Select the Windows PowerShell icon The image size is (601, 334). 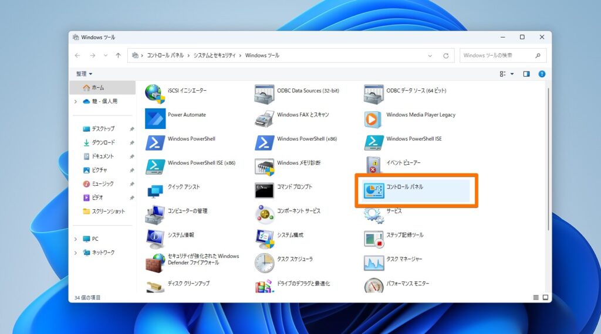pos(155,143)
